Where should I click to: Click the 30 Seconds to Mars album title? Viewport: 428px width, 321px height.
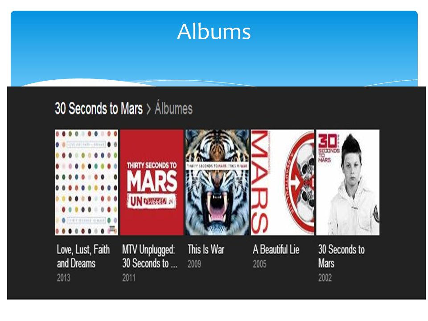342,256
